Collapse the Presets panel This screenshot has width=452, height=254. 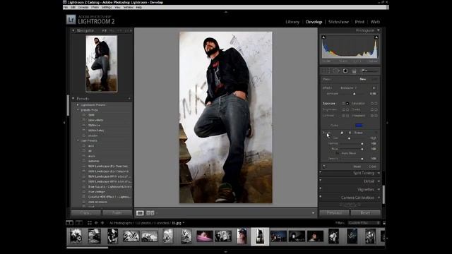pos(73,99)
